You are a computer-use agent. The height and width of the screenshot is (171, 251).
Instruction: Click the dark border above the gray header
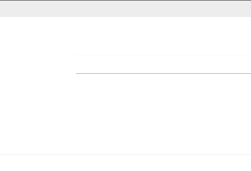tap(125, 0)
